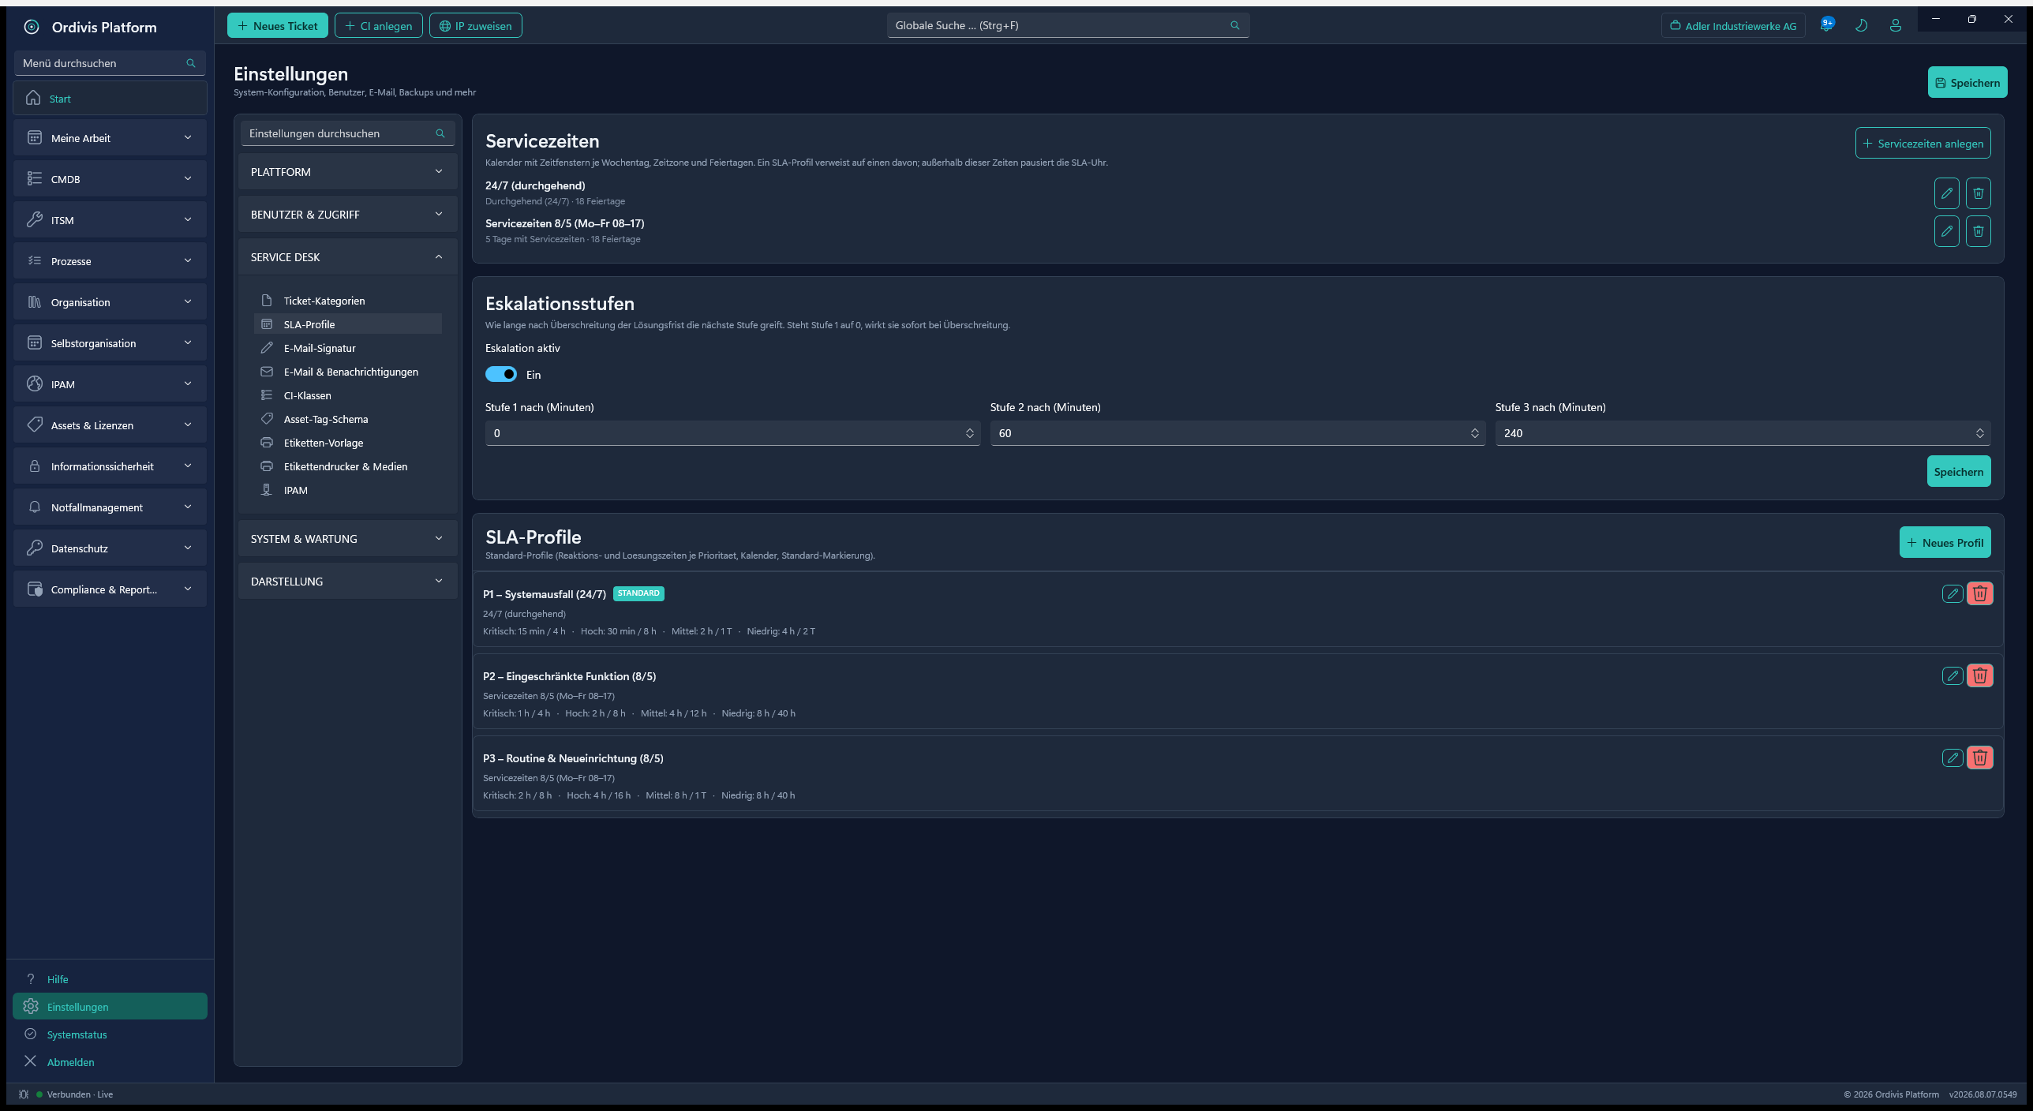This screenshot has height=1111, width=2033.
Task: Click the debug bug icon in status bar
Action: coord(24,1094)
